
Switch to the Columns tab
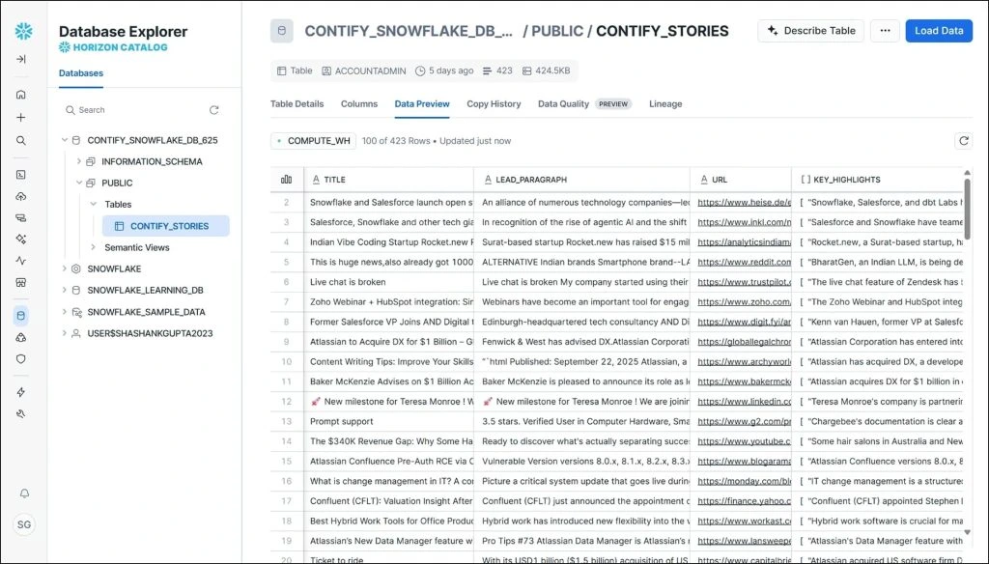point(359,103)
